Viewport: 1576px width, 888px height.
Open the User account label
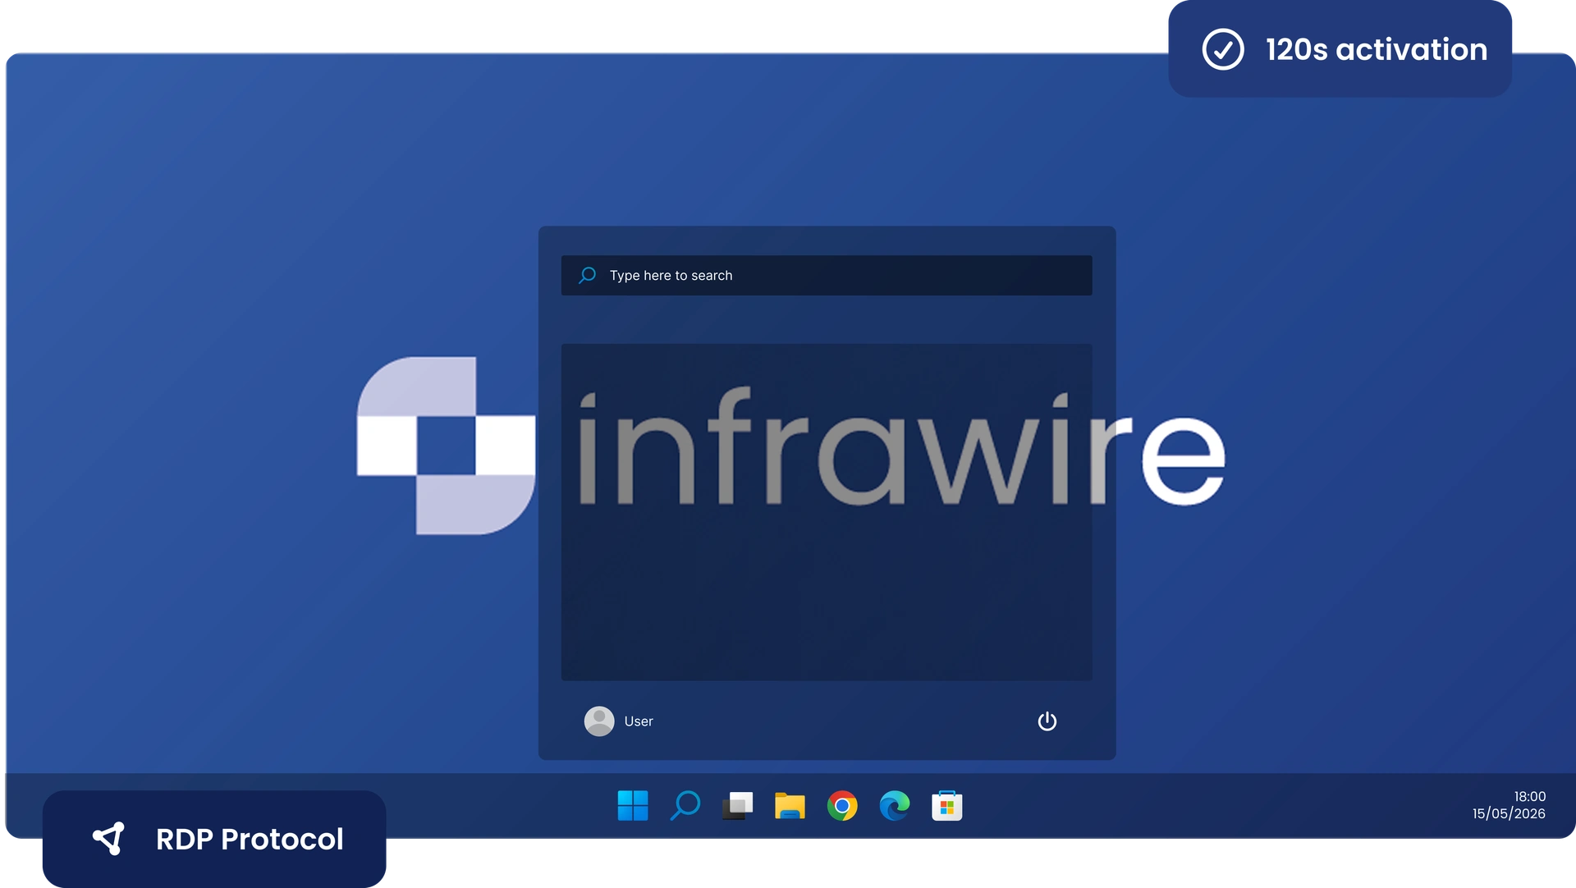tap(639, 721)
